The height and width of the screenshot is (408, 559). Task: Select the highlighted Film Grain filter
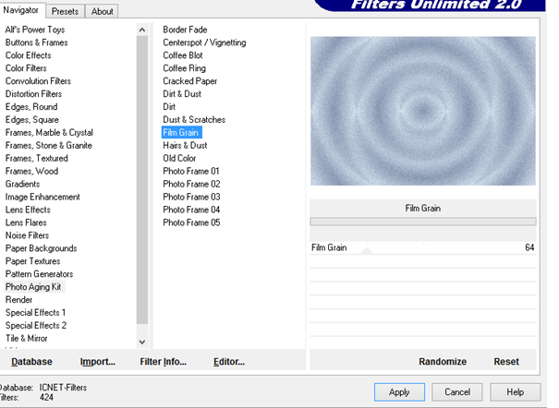[182, 132]
